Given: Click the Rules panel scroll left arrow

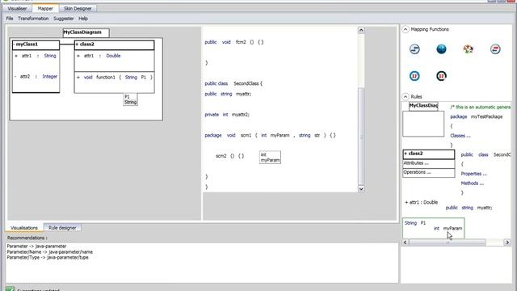Looking at the screenshot, I should (406, 242).
